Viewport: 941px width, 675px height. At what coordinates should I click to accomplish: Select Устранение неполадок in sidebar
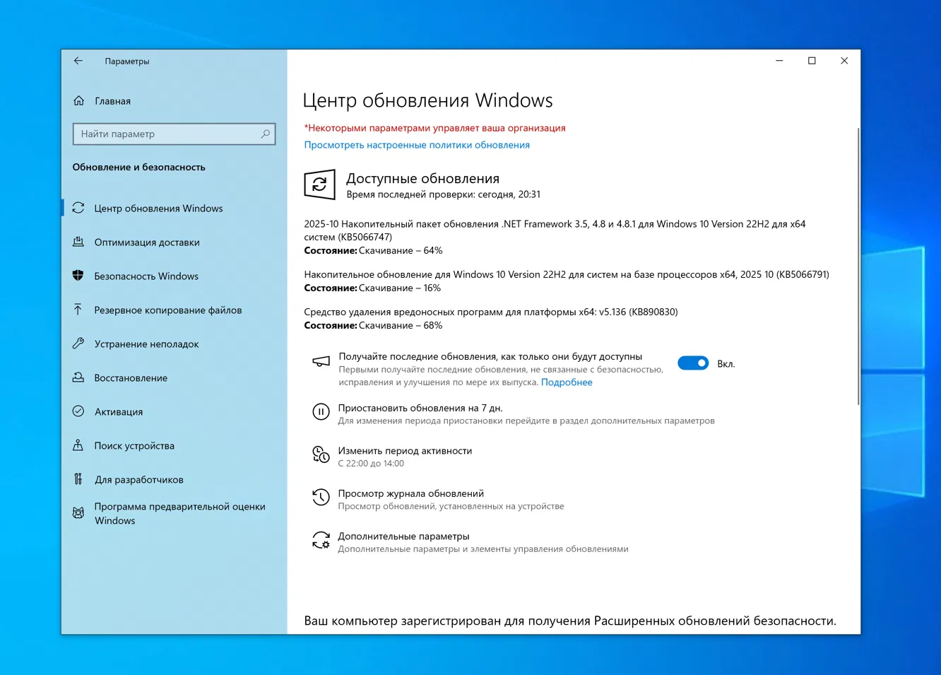(147, 344)
